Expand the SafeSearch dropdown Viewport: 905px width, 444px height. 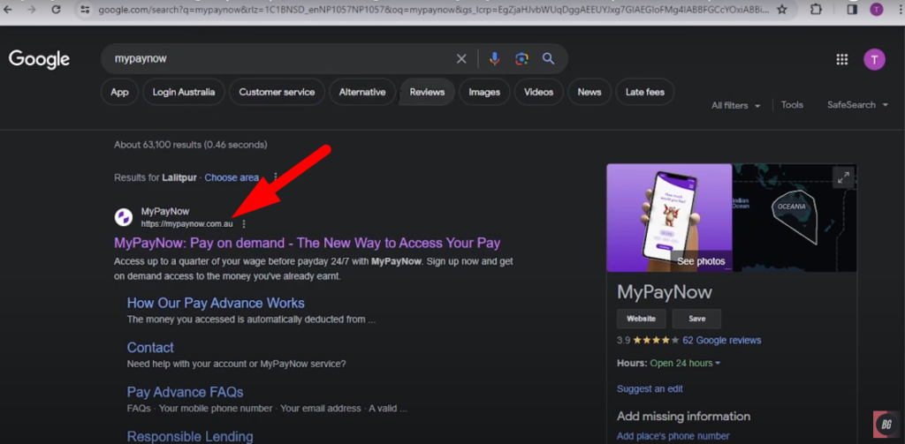tap(857, 105)
